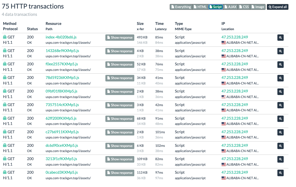Toggle the HTML filter
The image size is (296, 187).
click(x=200, y=7)
